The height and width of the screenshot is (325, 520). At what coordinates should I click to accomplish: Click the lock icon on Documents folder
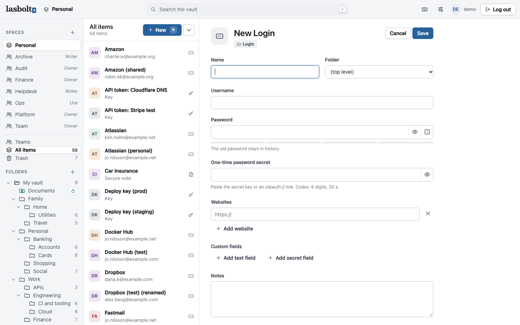pyautogui.click(x=73, y=191)
